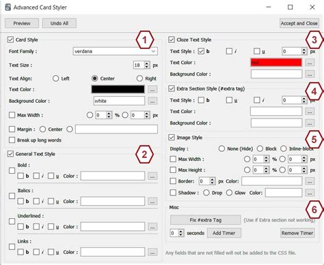Screen dimensions: 324x265
Task: Open color picker for Bold text color
Action: pyautogui.click(x=152, y=176)
